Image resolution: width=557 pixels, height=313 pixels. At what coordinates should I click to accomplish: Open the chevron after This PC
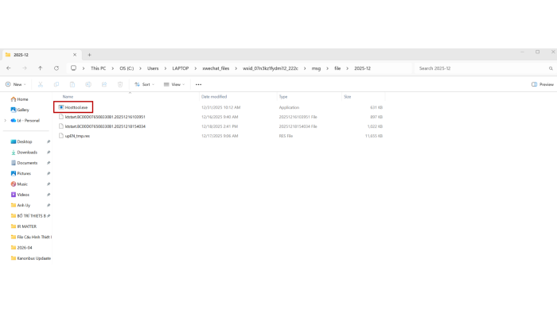pos(113,68)
